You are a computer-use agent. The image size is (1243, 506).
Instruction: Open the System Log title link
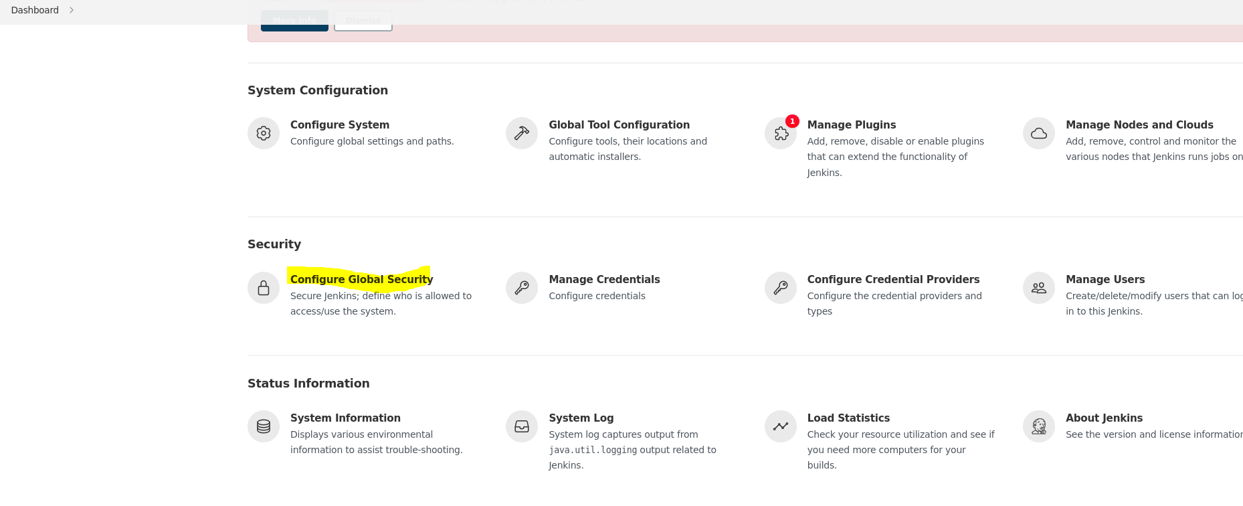[x=581, y=418]
